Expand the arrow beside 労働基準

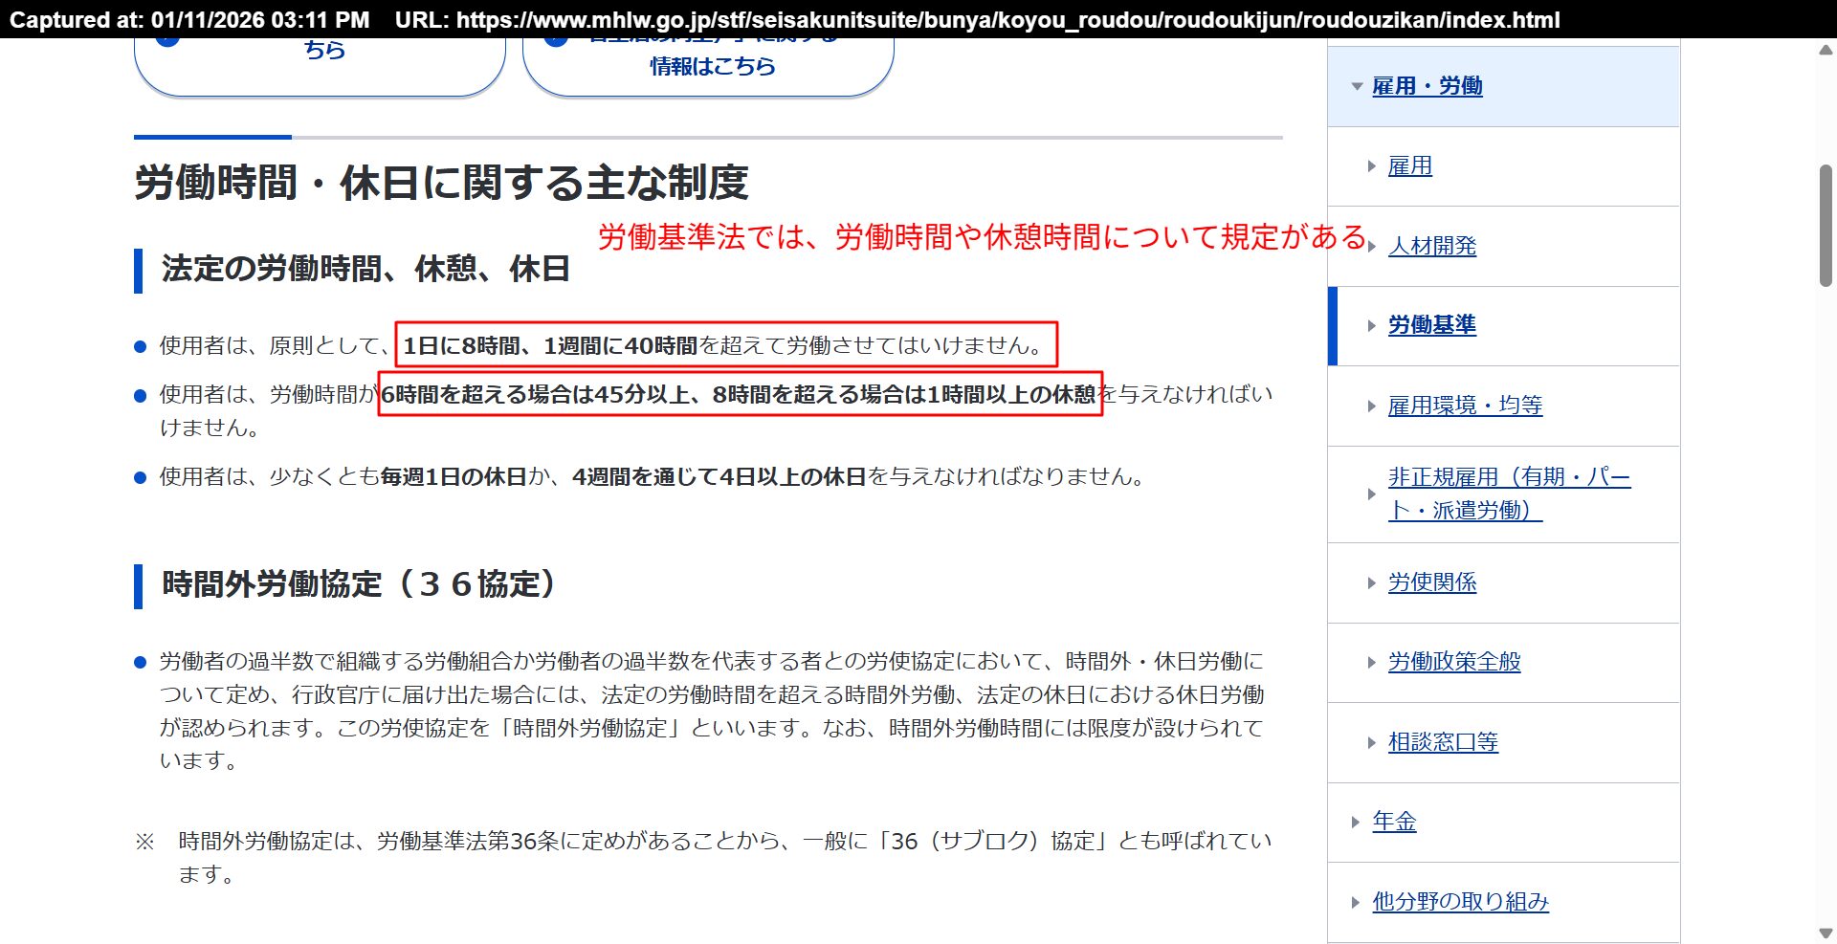(1372, 325)
